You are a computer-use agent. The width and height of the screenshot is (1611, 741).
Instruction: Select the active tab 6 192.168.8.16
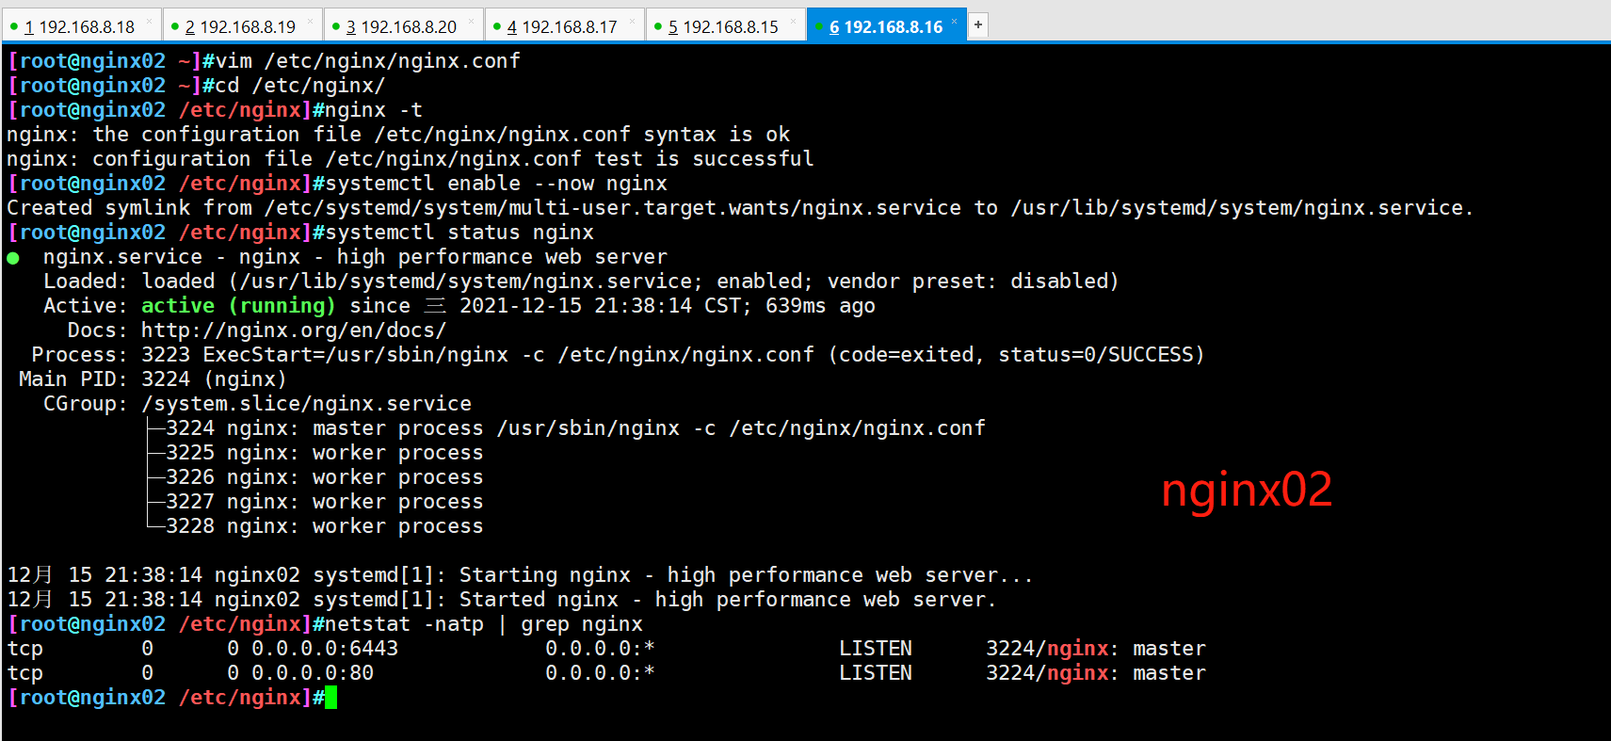pyautogui.click(x=885, y=26)
